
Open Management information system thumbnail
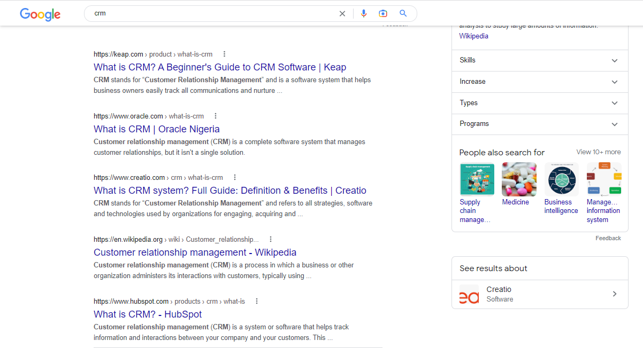[604, 179]
